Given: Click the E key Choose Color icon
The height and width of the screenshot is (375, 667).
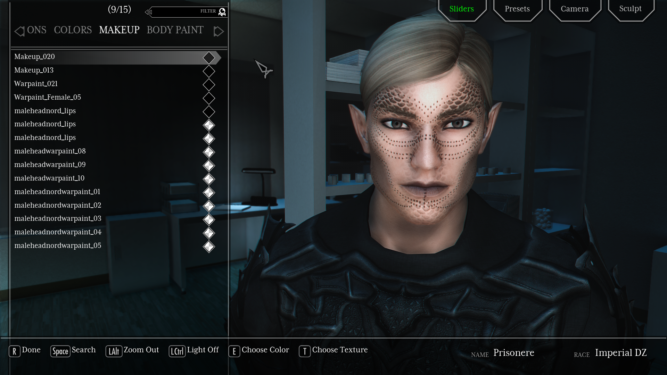Looking at the screenshot, I should click(x=234, y=351).
